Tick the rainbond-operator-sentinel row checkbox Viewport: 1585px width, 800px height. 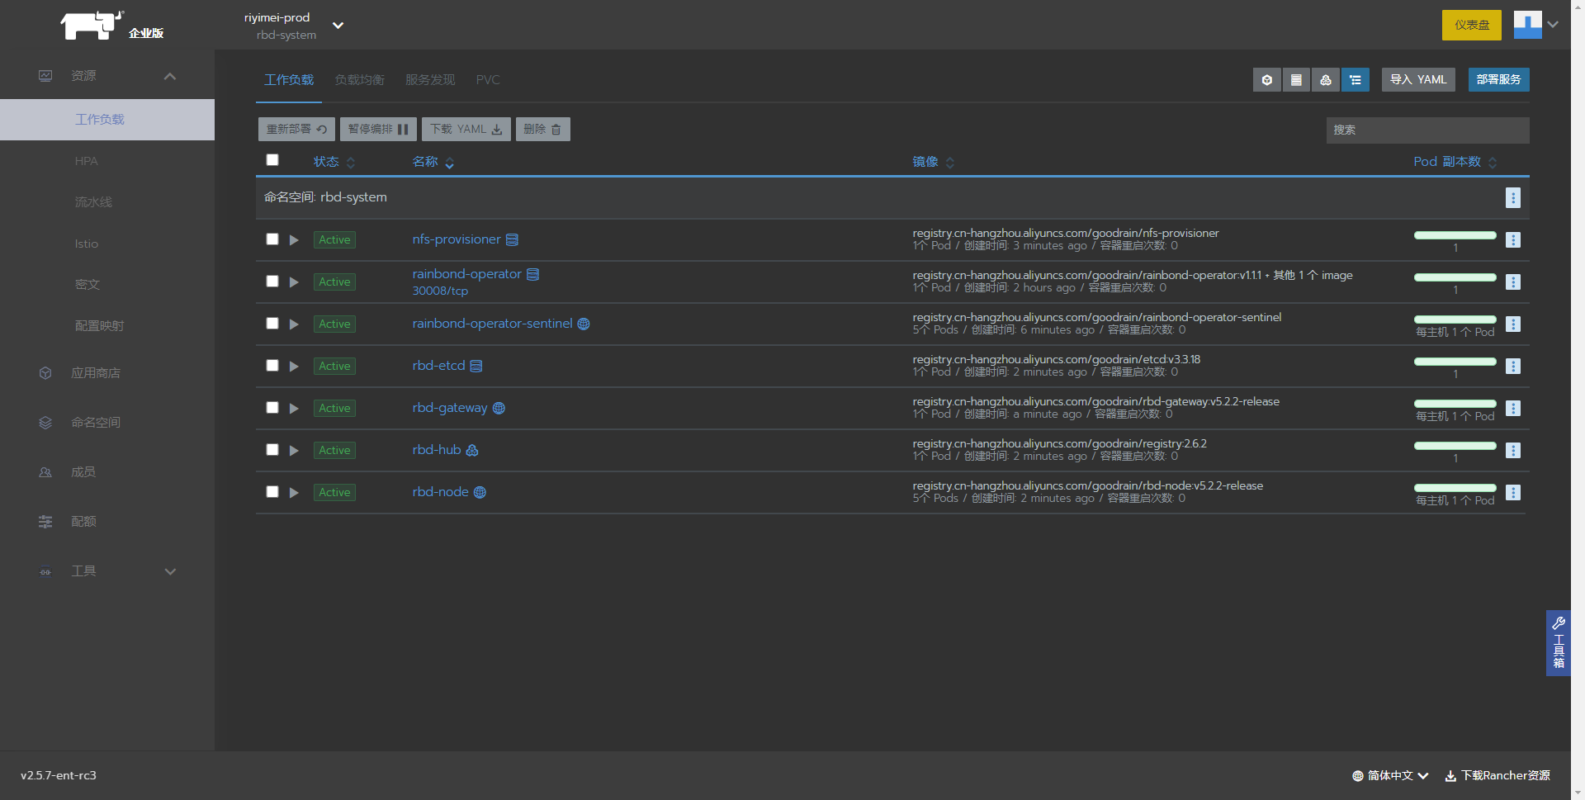tap(272, 324)
